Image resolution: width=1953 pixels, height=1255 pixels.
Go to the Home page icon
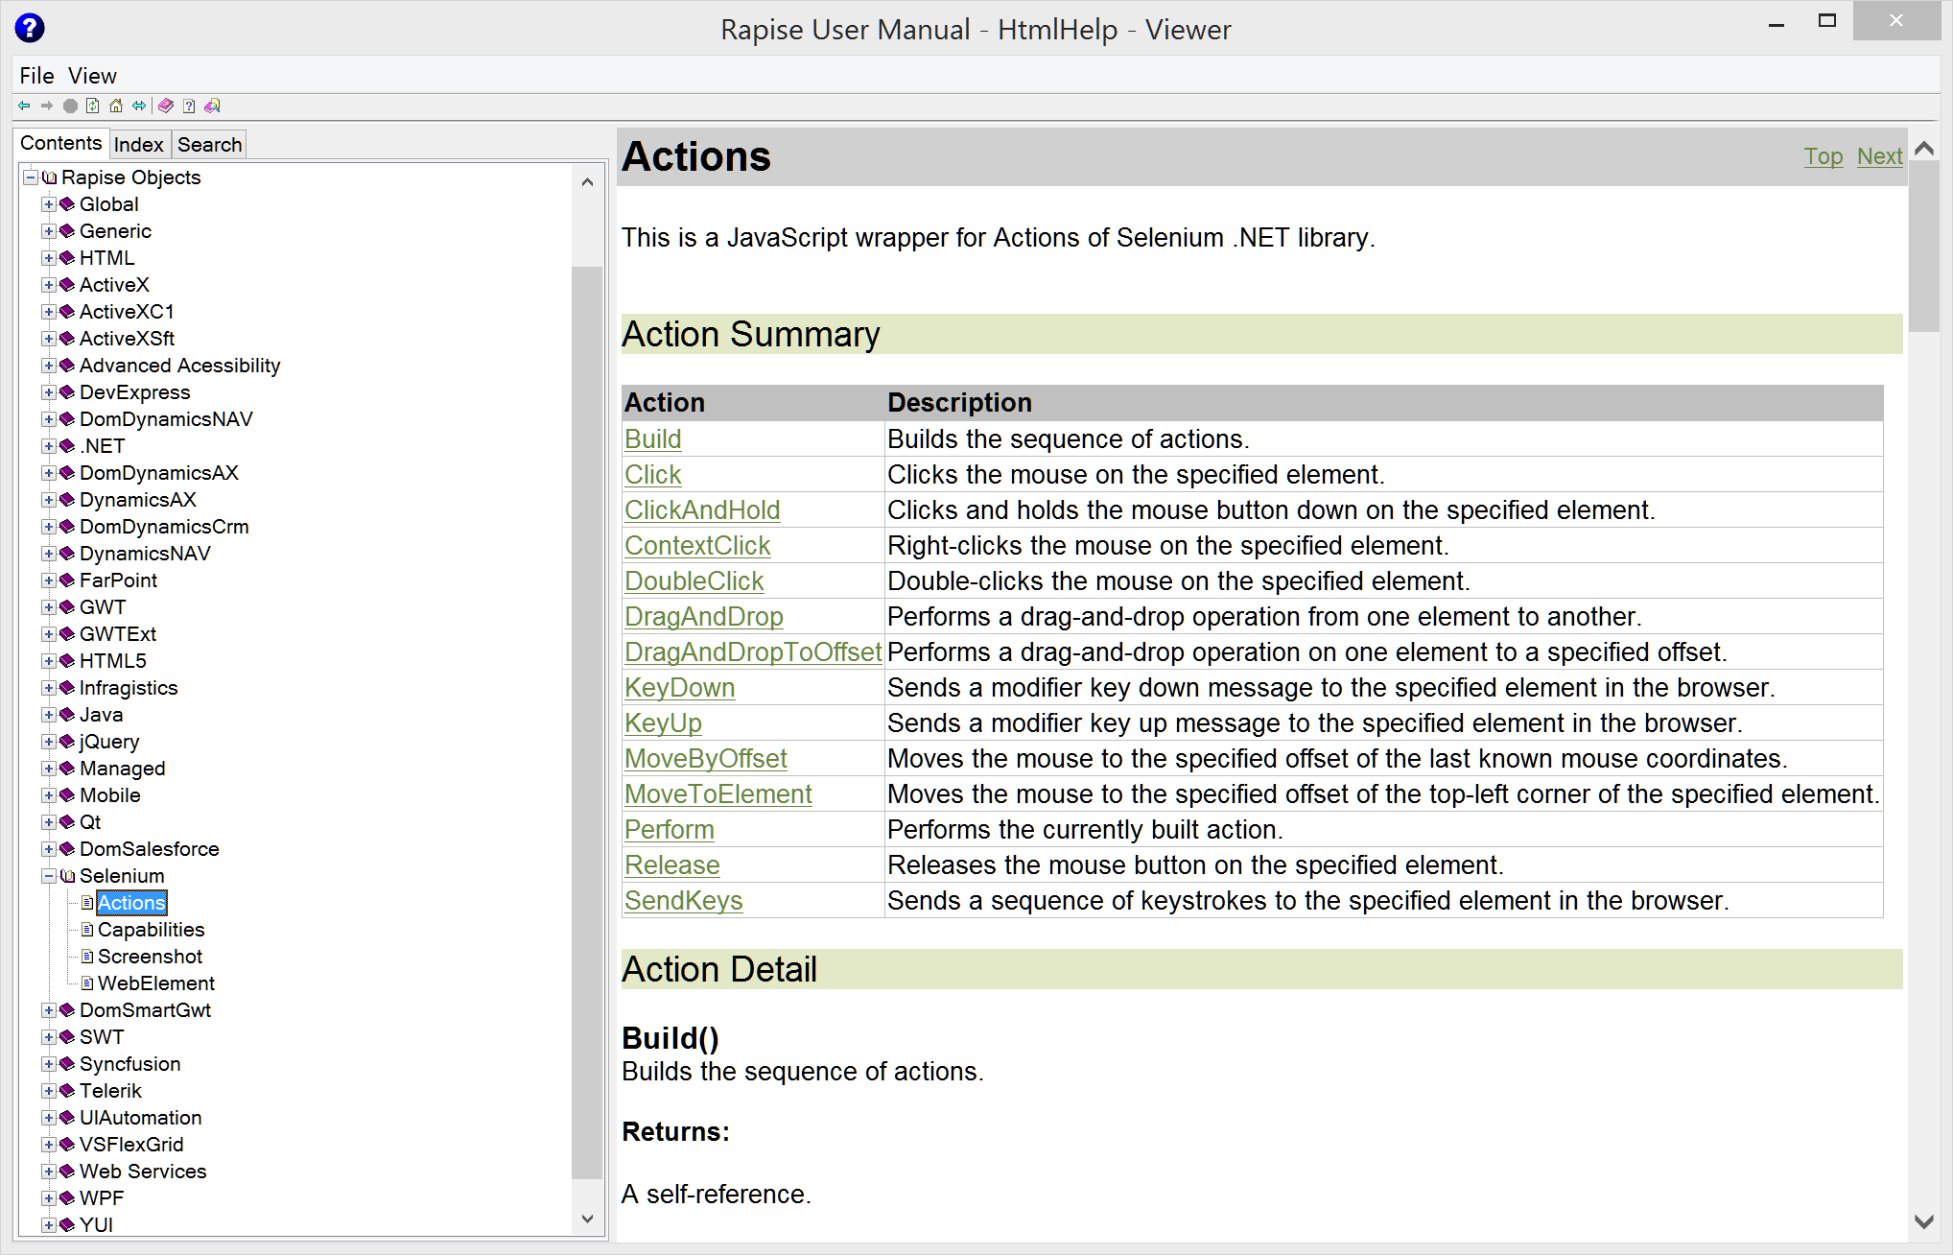pyautogui.click(x=116, y=106)
